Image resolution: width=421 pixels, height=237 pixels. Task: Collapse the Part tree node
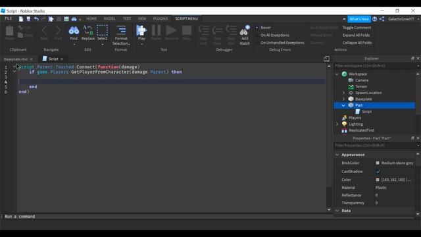(x=343, y=105)
